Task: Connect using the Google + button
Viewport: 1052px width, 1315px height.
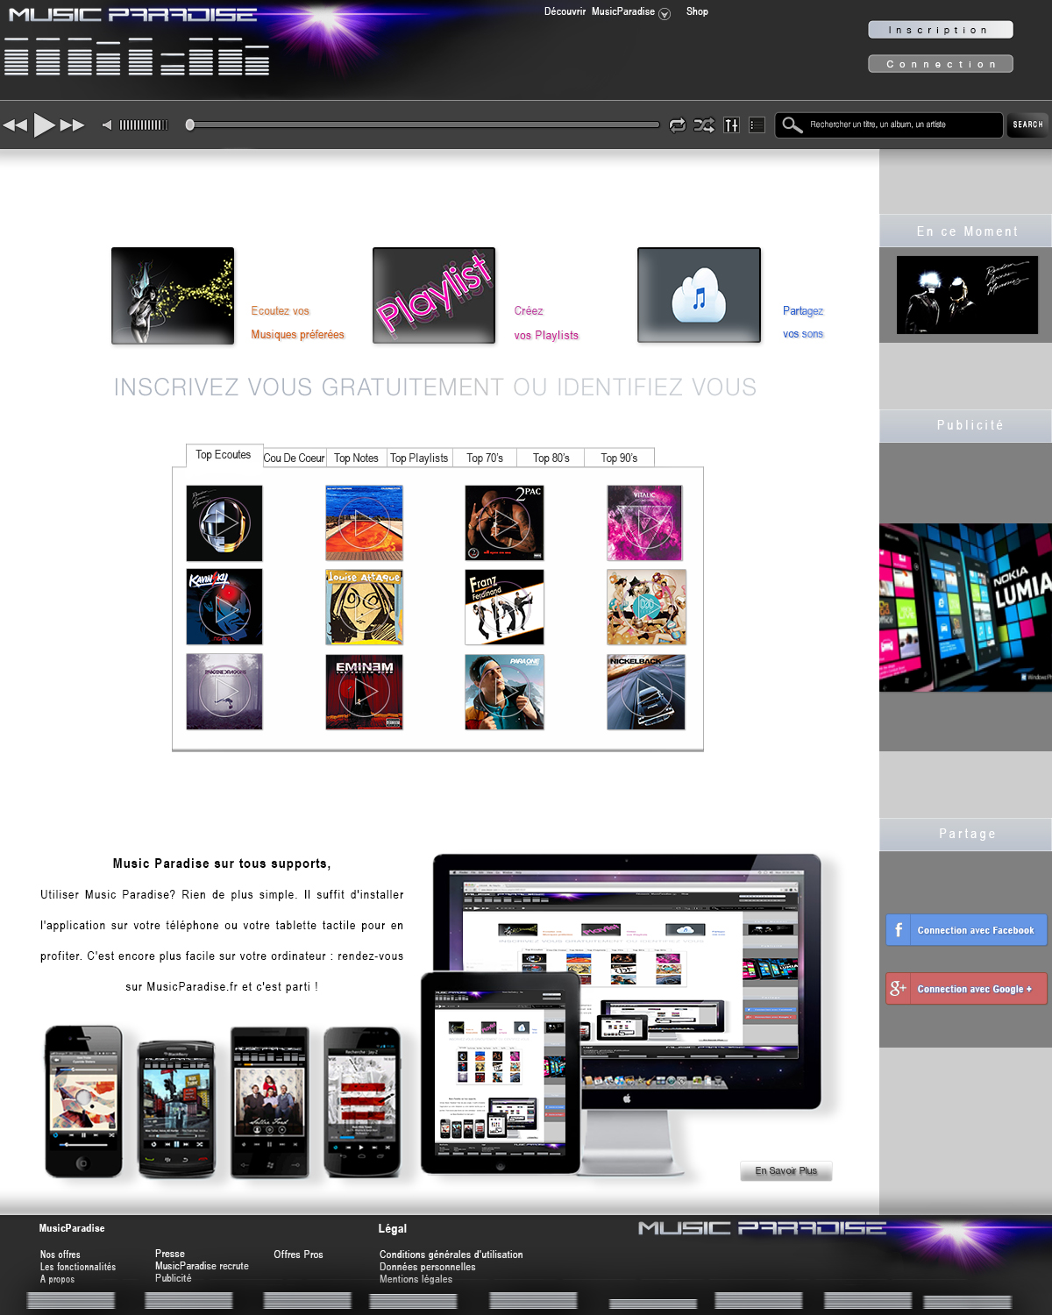Action: pos(966,989)
